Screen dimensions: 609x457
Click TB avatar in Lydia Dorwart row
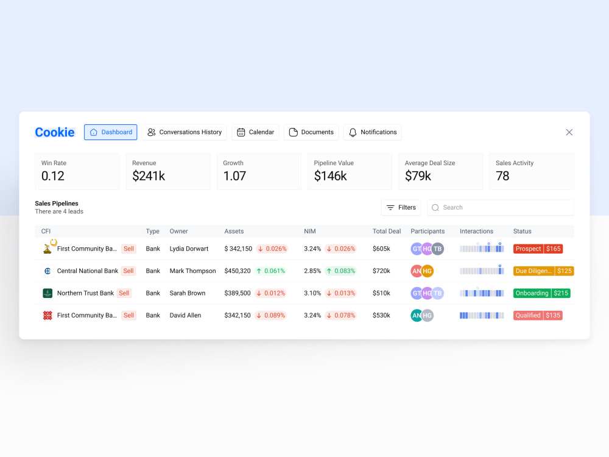[438, 249]
